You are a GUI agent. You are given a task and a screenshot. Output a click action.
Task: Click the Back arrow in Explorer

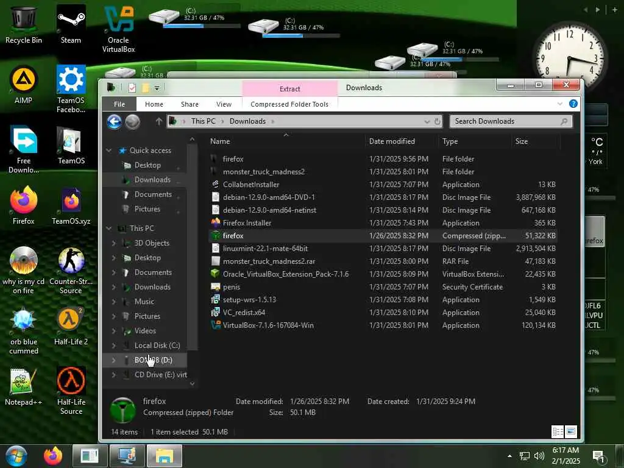click(114, 121)
